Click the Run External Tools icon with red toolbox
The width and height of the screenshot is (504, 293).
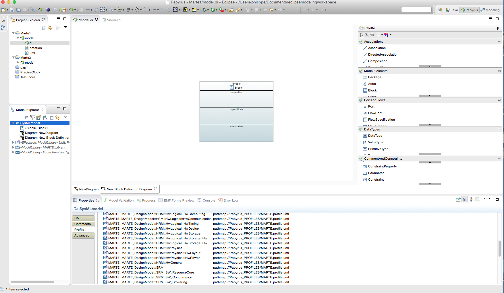221,10
